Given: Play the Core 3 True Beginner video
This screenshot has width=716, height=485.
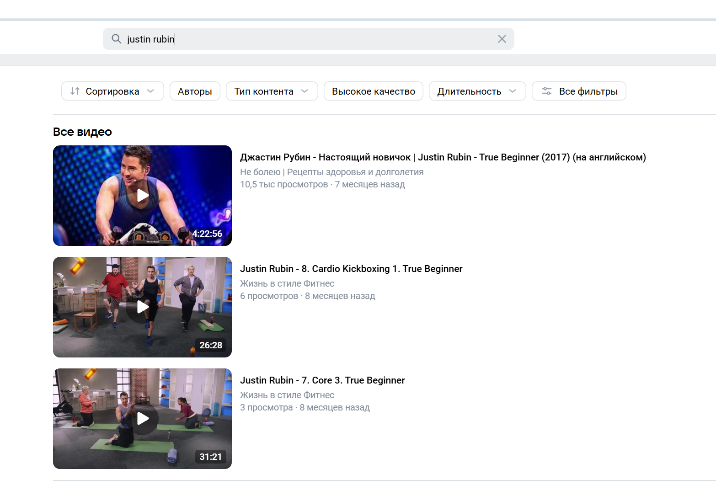Looking at the screenshot, I should [x=143, y=419].
